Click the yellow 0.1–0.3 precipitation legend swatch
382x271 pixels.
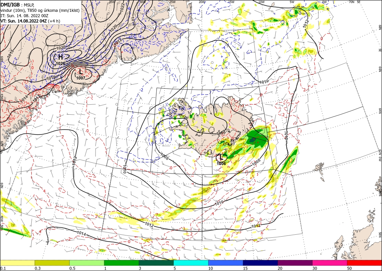tap(17, 263)
